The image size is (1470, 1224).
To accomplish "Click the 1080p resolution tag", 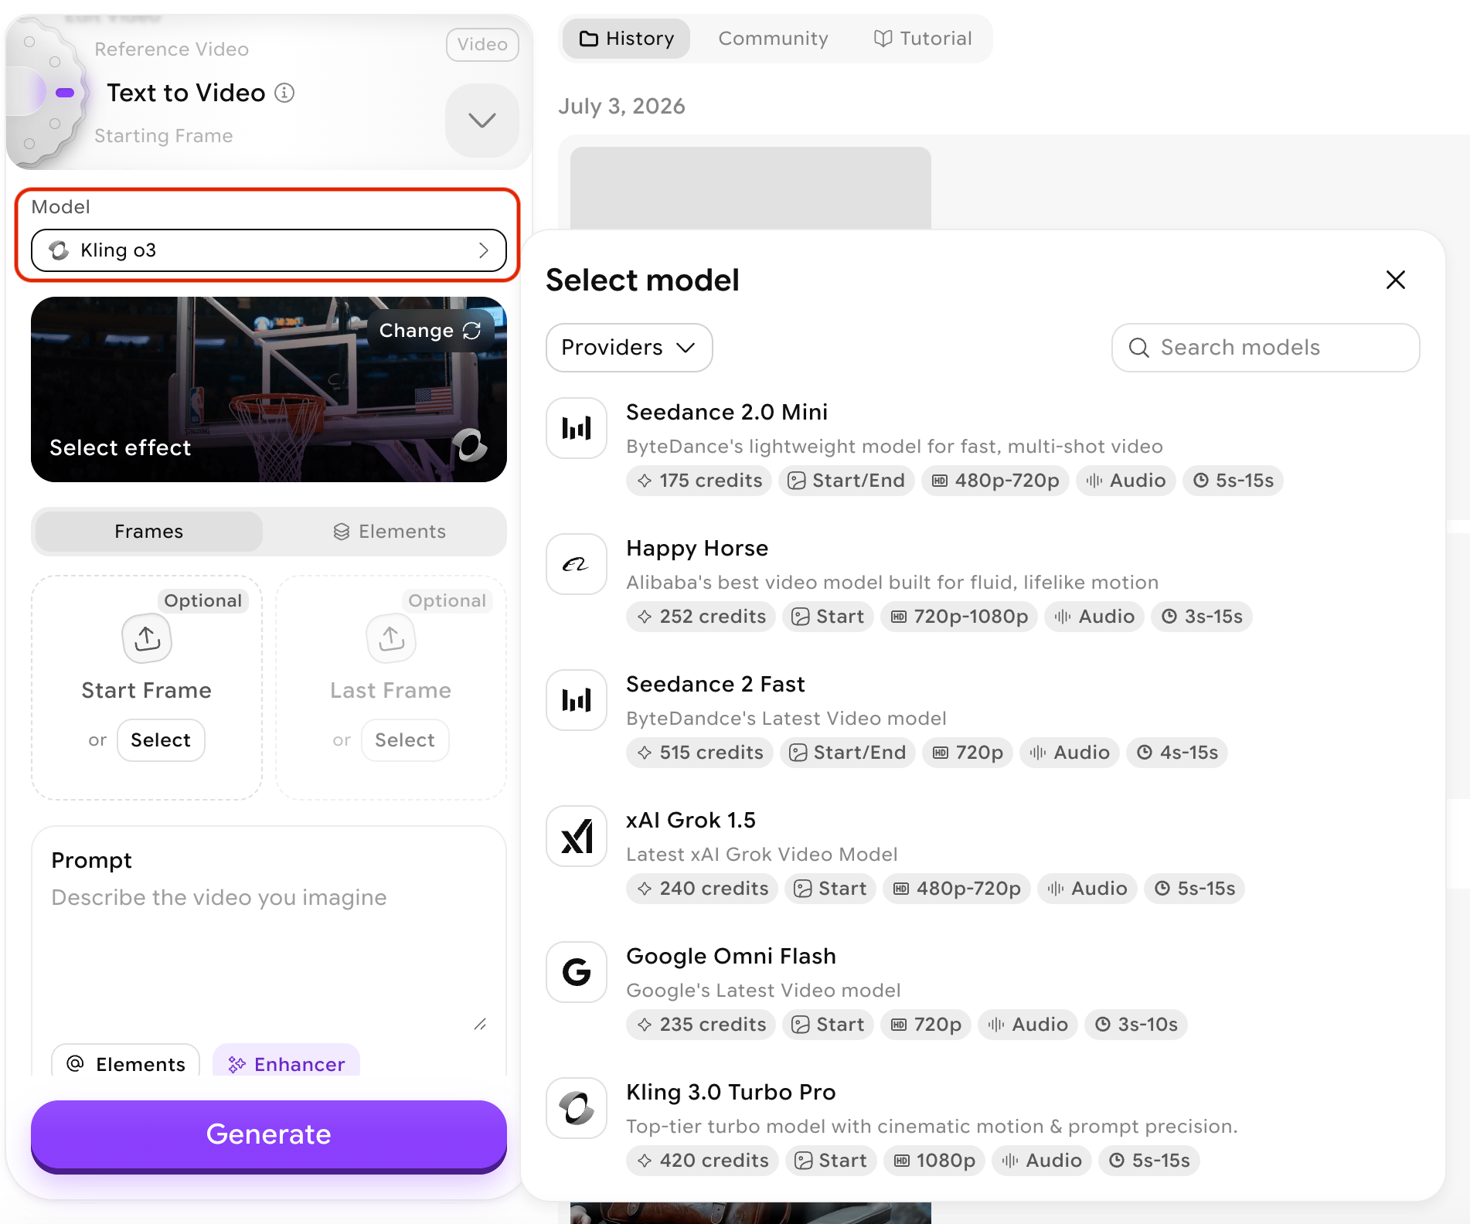I will [x=934, y=1161].
